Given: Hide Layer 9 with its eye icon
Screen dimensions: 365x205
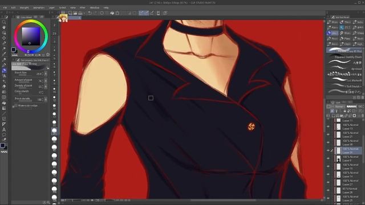Looking at the screenshot, I should coord(328,158).
